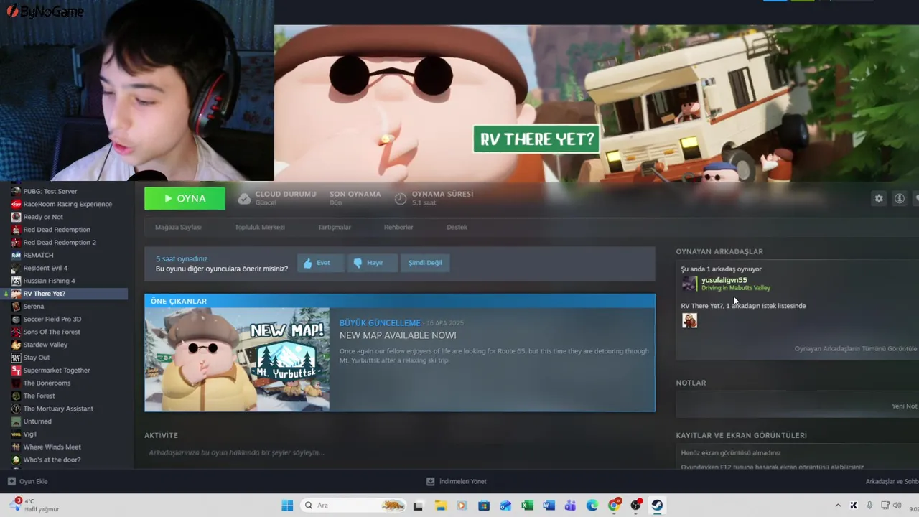Open Task View from the taskbar

[418, 506]
